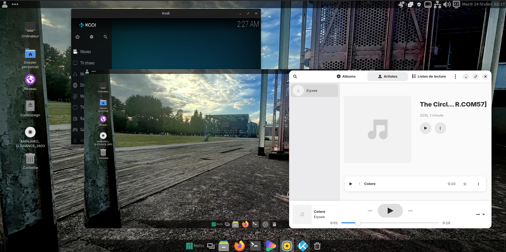Click the Kodi power icon
The height and width of the screenshot is (252, 506).
[x=77, y=37]
